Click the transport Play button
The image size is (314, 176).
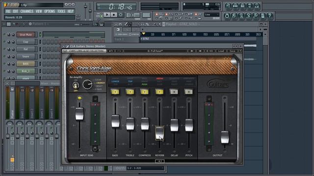point(107,15)
